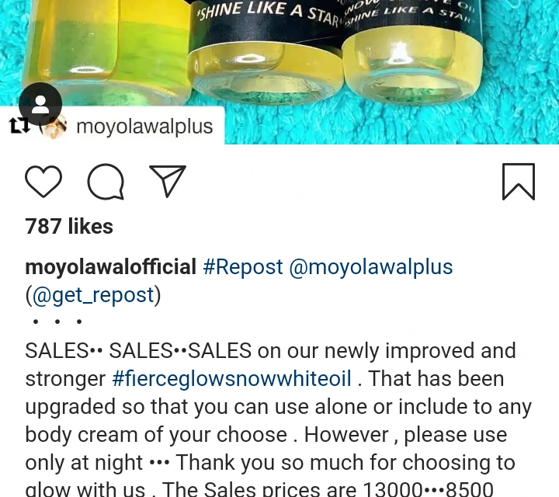Tap the three dots line in caption
Image resolution: width=559 pixels, height=497 pixels.
coord(57,321)
